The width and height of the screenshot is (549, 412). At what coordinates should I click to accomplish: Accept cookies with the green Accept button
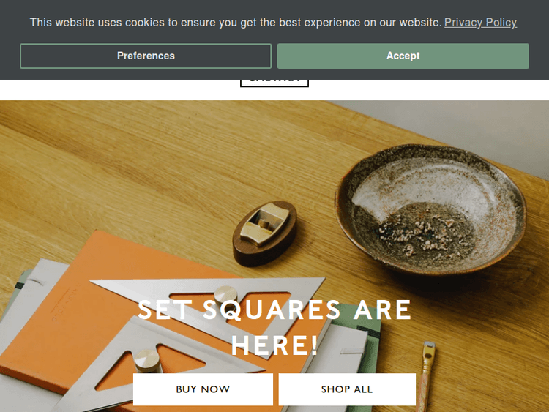pyautogui.click(x=403, y=56)
